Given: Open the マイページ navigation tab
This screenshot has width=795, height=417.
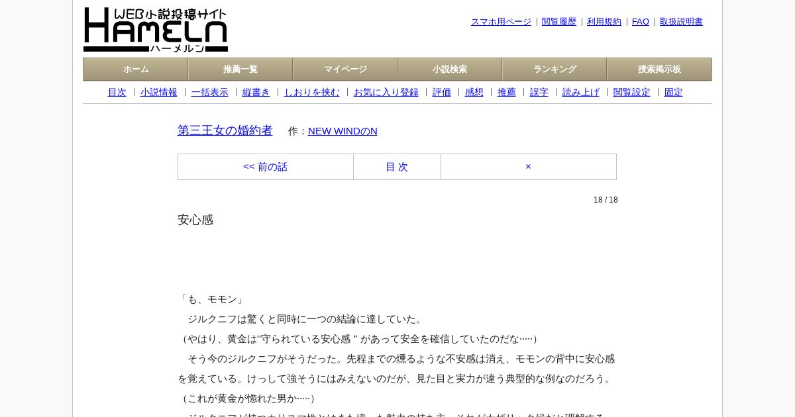Looking at the screenshot, I should click(345, 69).
